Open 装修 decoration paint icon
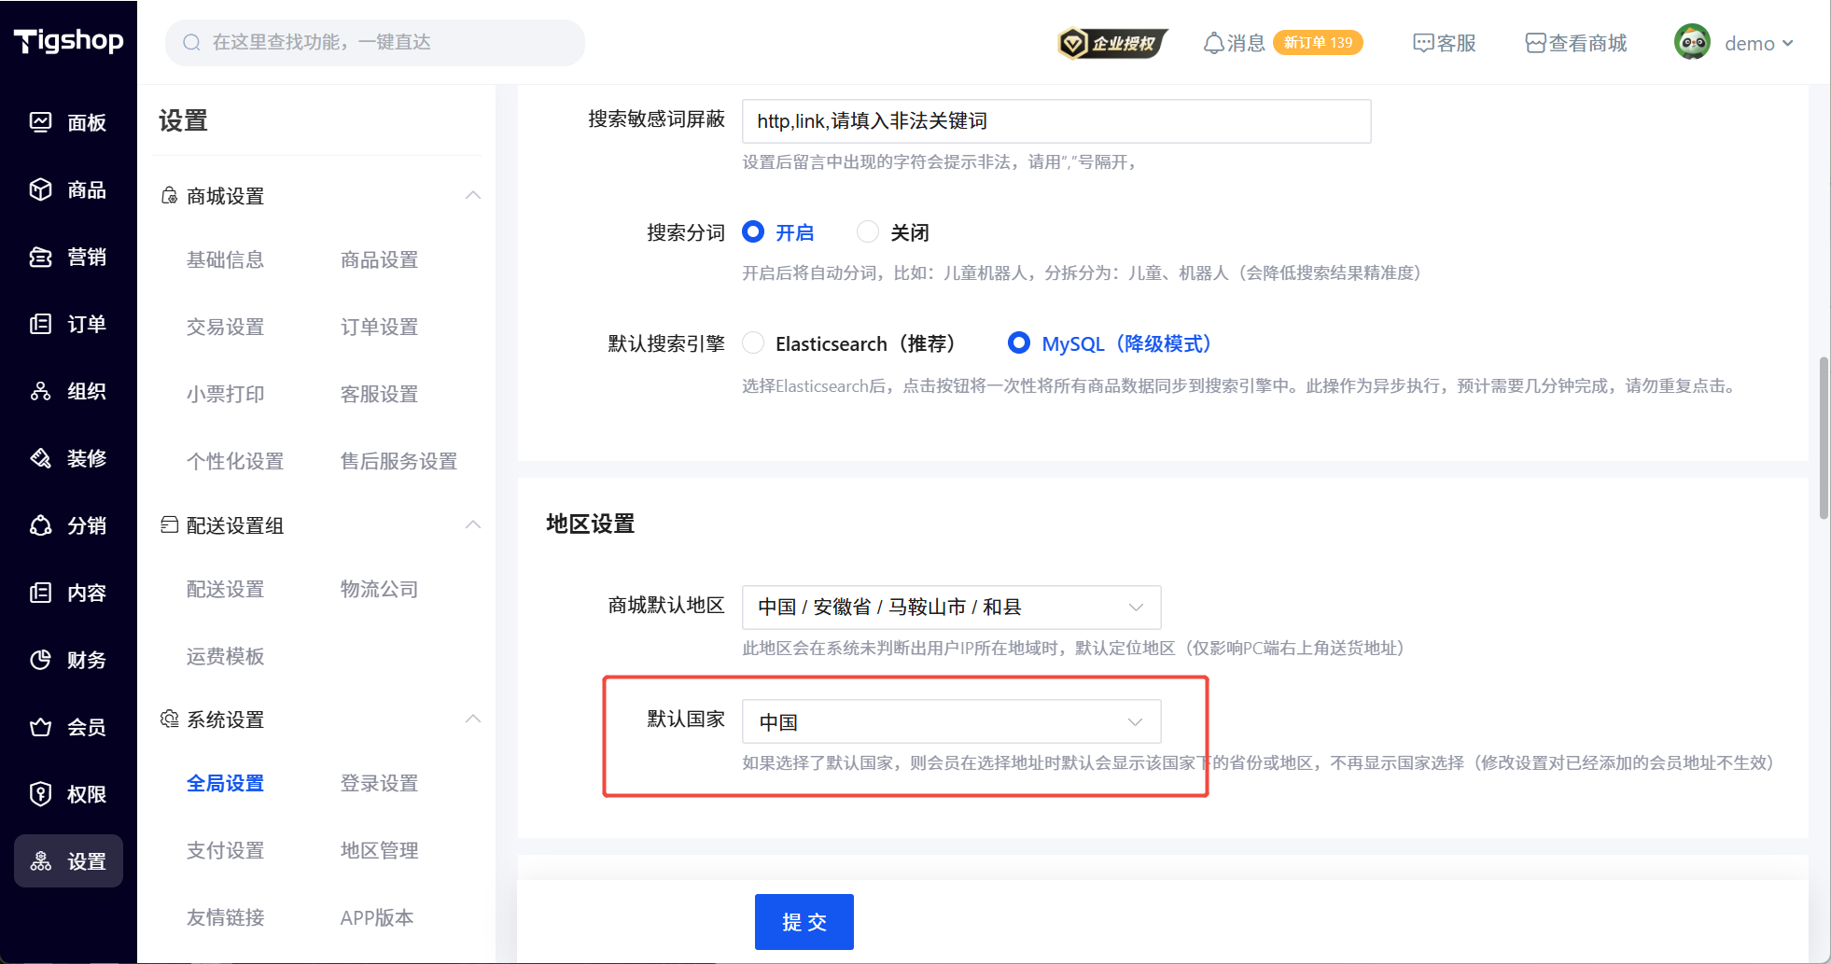1831x964 pixels. [x=40, y=458]
